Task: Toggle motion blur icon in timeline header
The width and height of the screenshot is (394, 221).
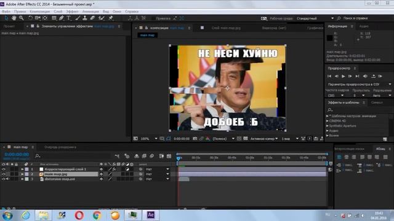Action: coord(152,156)
